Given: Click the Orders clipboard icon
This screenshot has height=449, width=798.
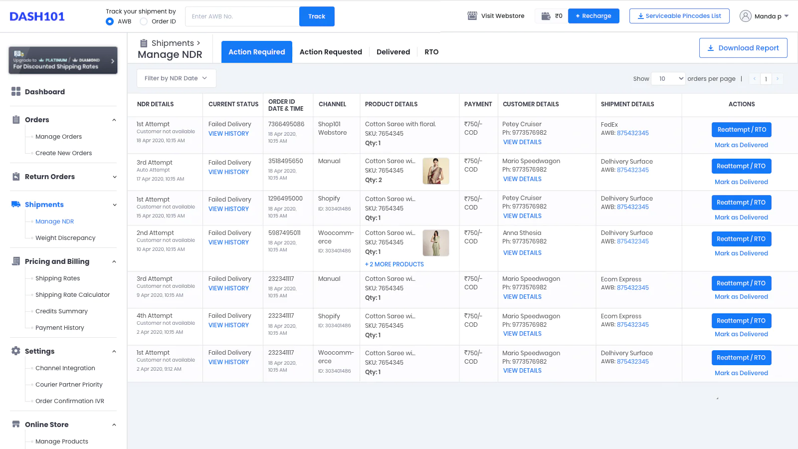Looking at the screenshot, I should pos(16,120).
